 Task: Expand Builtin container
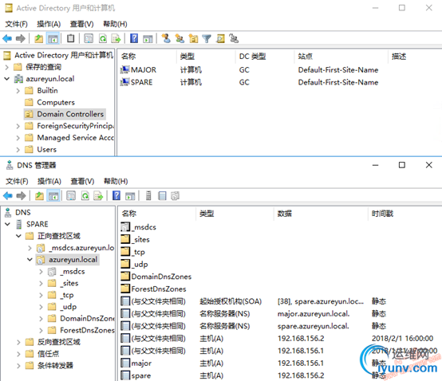[18, 91]
